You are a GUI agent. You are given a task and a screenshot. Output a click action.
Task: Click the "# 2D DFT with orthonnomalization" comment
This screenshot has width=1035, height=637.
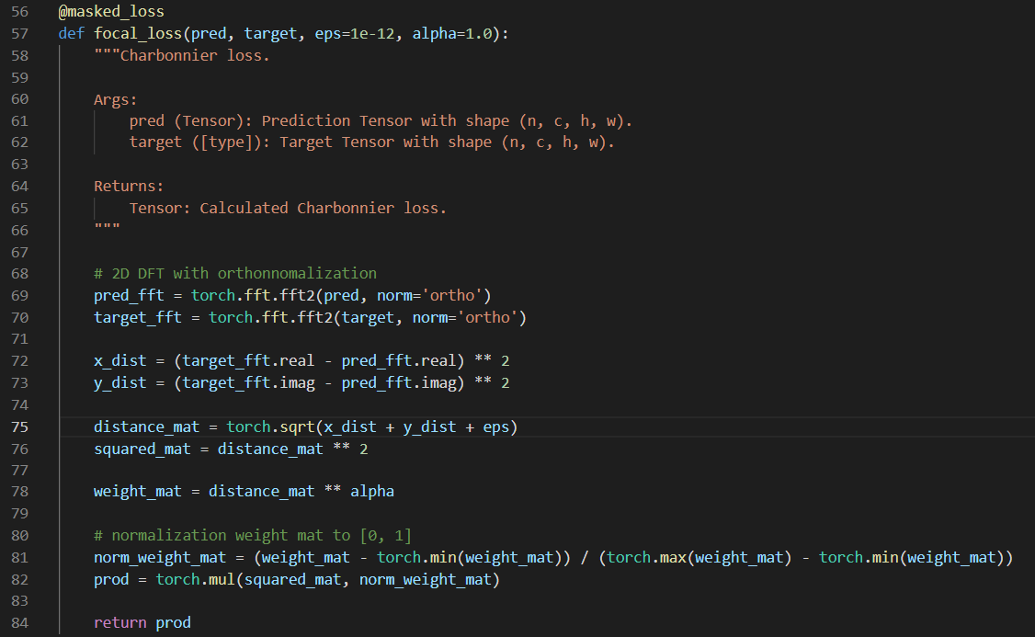coord(235,273)
